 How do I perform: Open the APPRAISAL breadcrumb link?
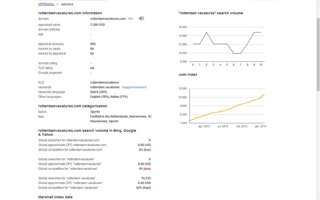(x=46, y=4)
